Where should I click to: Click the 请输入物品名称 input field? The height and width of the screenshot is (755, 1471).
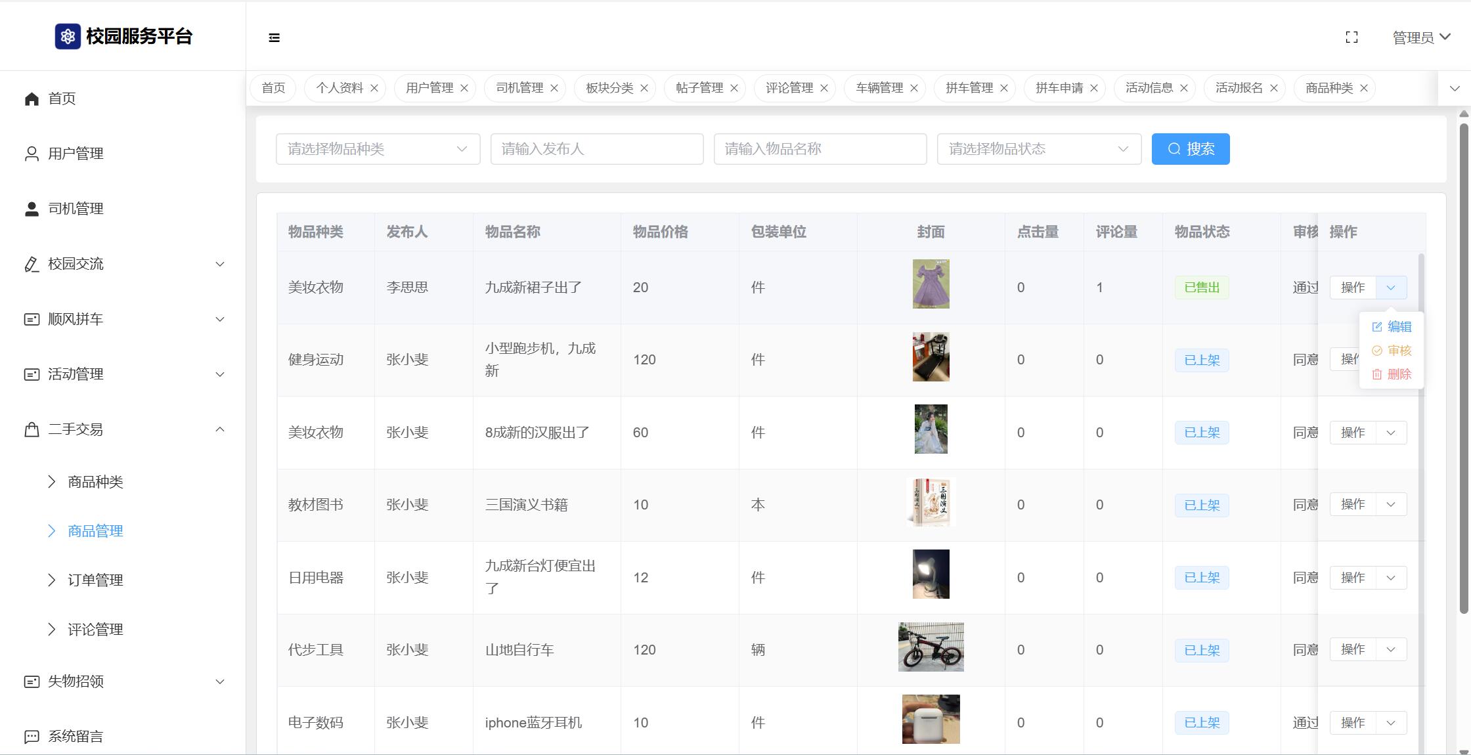[820, 149]
